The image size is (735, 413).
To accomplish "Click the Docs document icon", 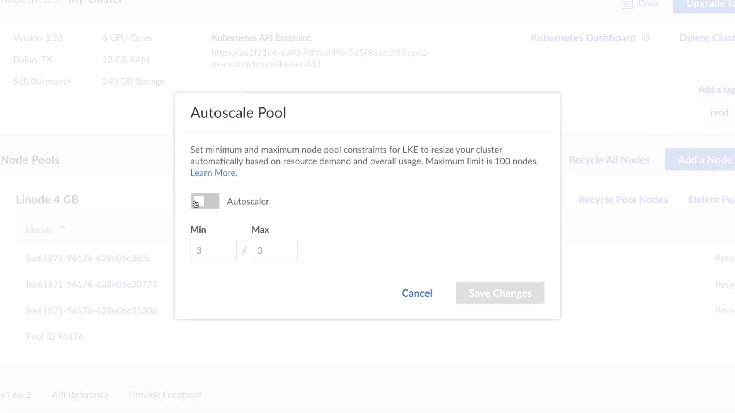I will pyautogui.click(x=627, y=4).
